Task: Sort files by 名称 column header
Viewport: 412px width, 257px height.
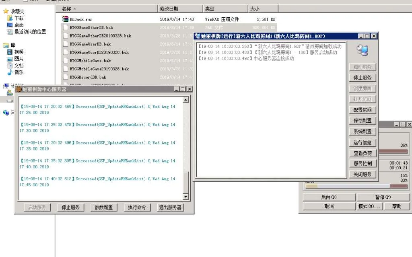Action: pyautogui.click(x=67, y=8)
